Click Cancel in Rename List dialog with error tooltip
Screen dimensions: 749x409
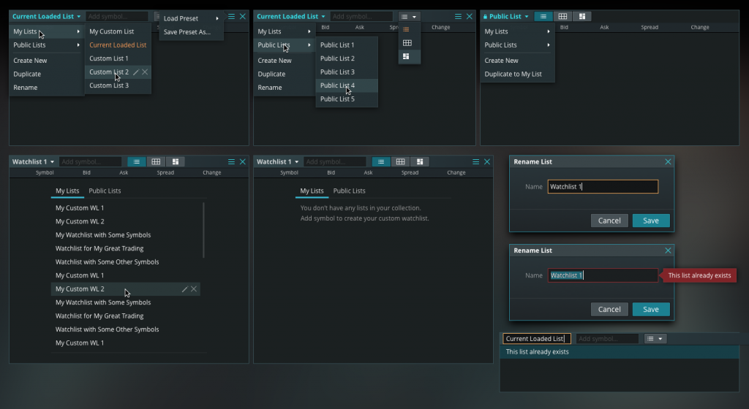click(x=609, y=310)
